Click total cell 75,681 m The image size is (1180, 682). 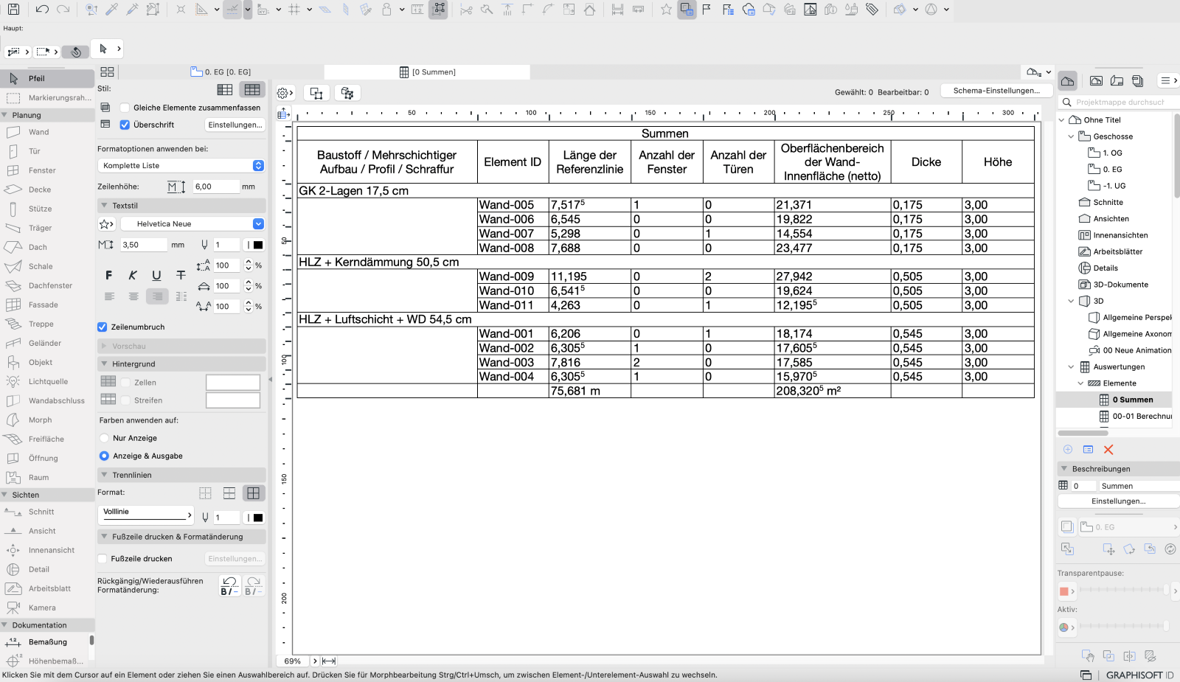click(589, 391)
